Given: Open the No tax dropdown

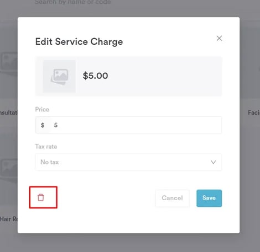Looking at the screenshot, I should tap(128, 162).
